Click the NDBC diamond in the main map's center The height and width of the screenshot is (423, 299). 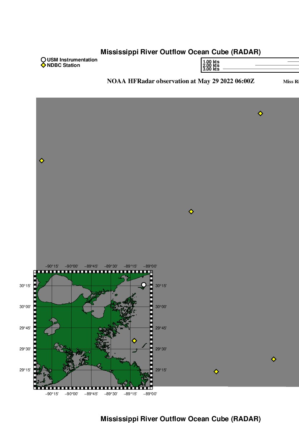coord(191,211)
